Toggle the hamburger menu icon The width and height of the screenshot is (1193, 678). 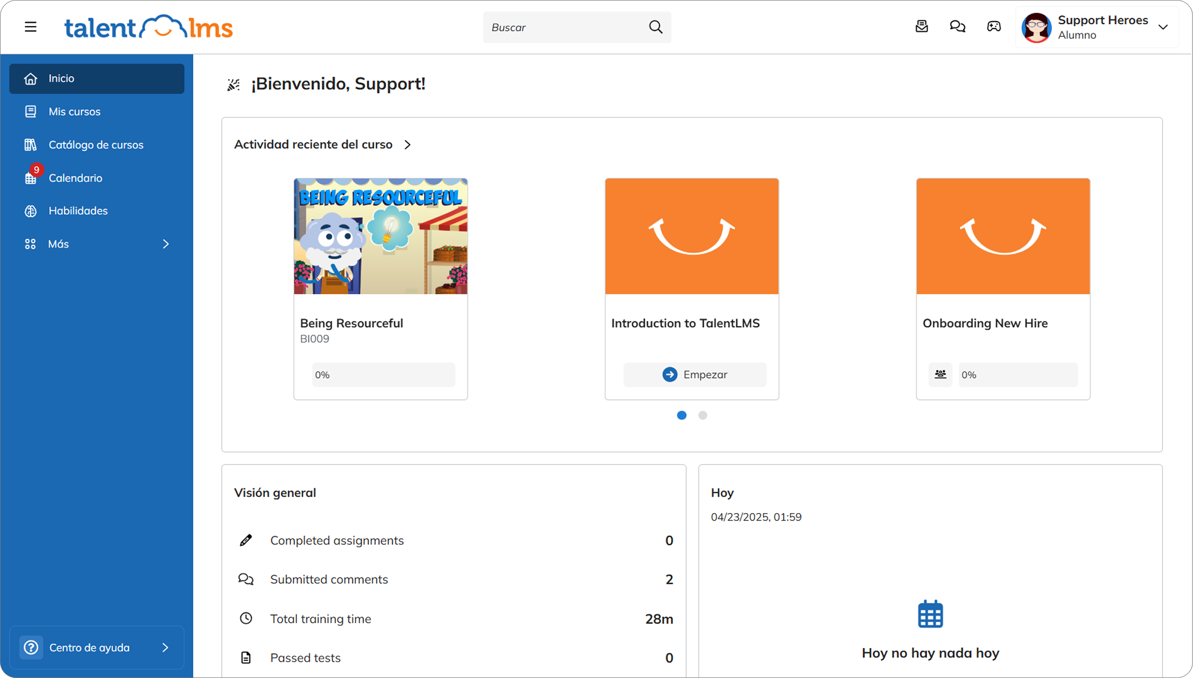(31, 27)
